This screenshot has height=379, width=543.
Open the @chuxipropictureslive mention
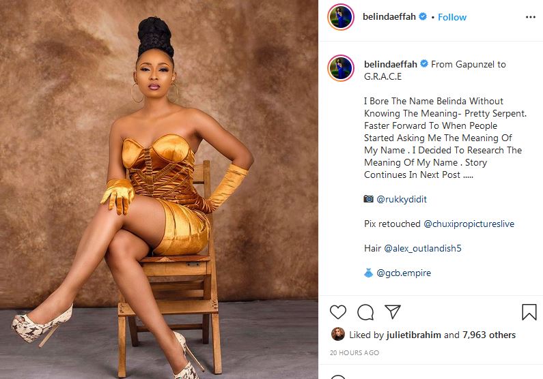[x=469, y=224]
